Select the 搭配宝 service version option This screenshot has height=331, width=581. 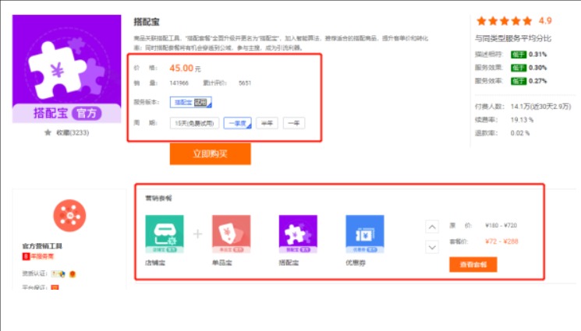[x=191, y=102]
